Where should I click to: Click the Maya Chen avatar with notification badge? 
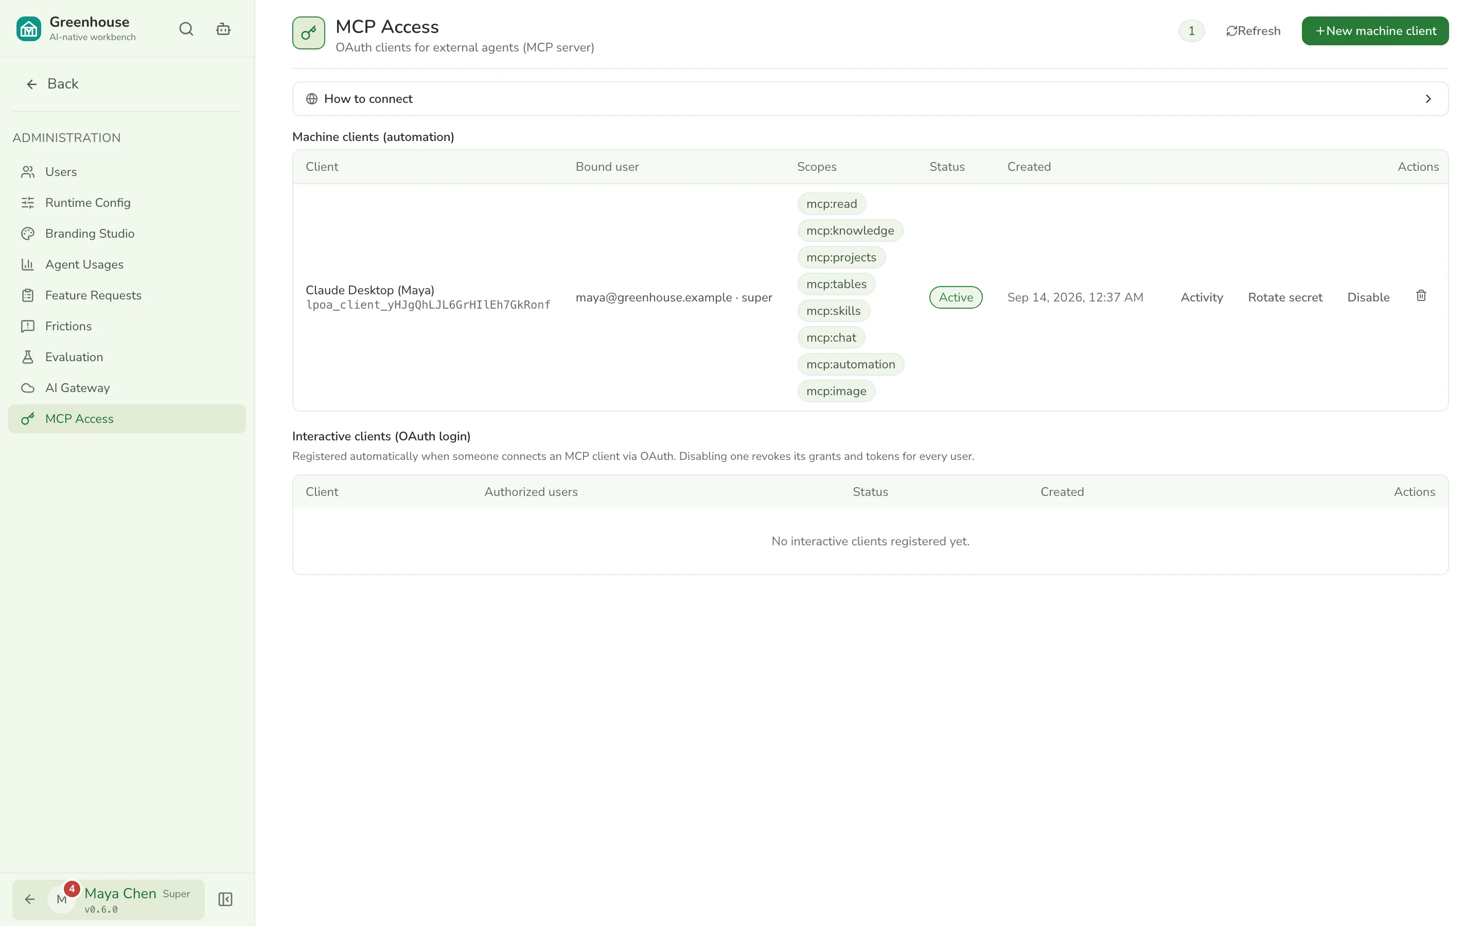pyautogui.click(x=62, y=898)
